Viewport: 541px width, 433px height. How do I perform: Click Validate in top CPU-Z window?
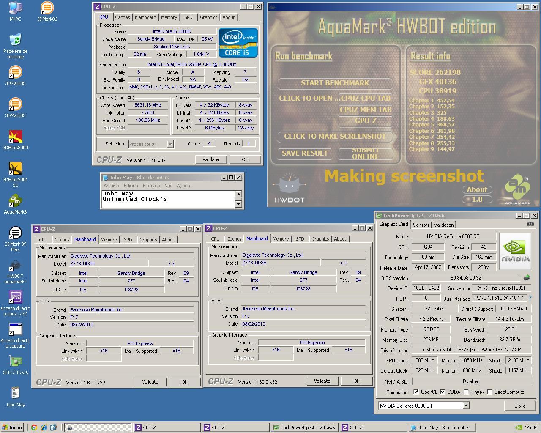point(210,159)
